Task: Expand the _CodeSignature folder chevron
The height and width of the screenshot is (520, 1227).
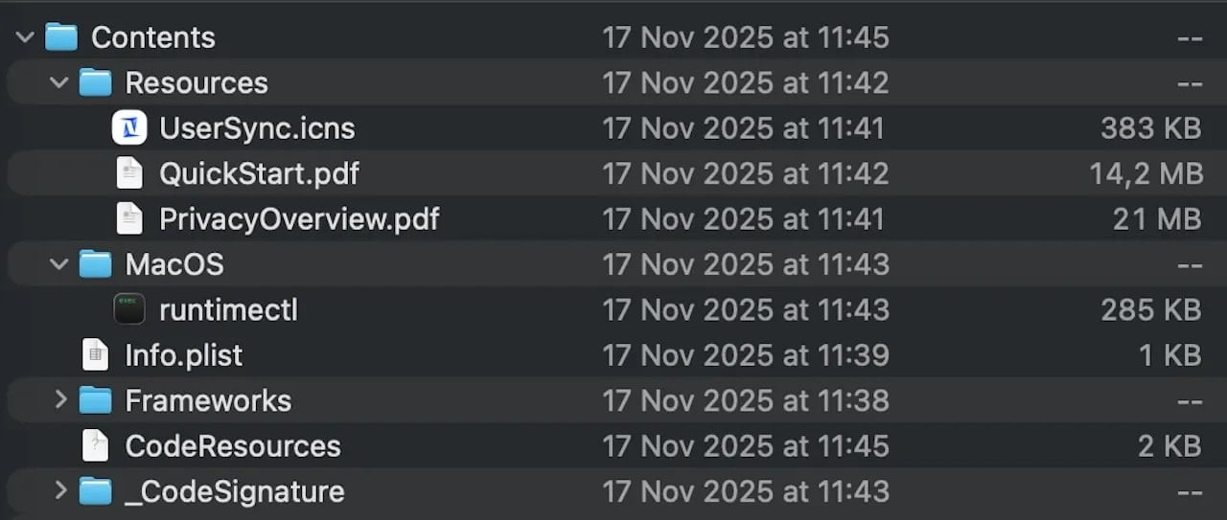Action: click(x=60, y=491)
